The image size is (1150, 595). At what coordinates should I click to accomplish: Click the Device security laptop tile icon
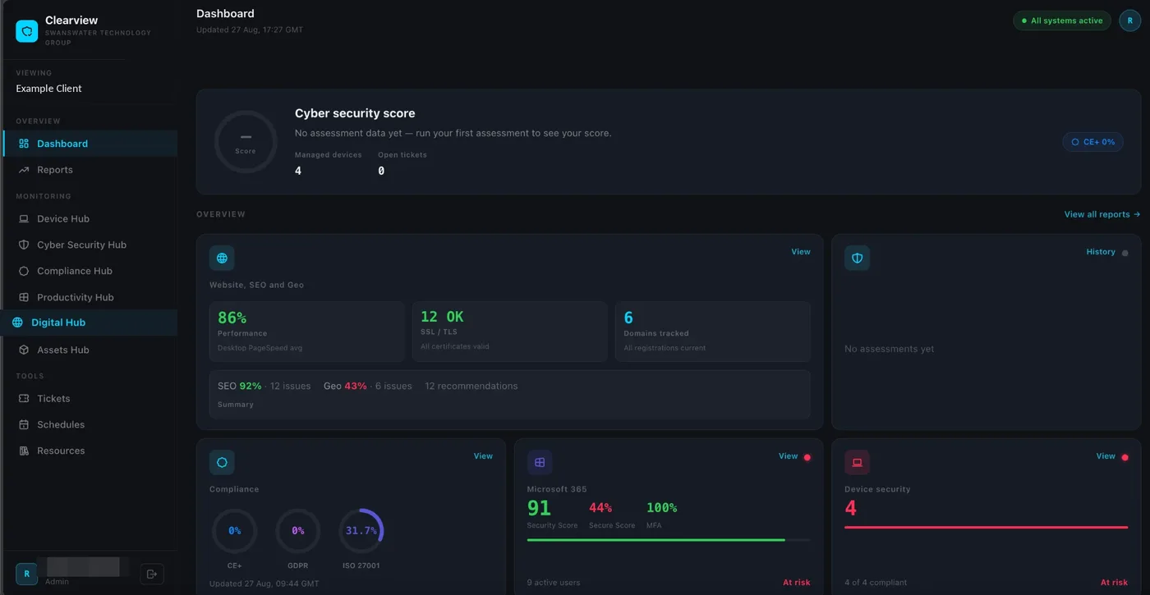point(857,462)
